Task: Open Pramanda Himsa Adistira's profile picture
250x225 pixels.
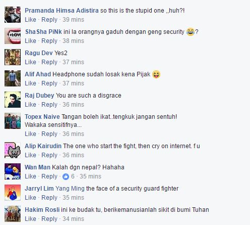Action: coord(13,15)
